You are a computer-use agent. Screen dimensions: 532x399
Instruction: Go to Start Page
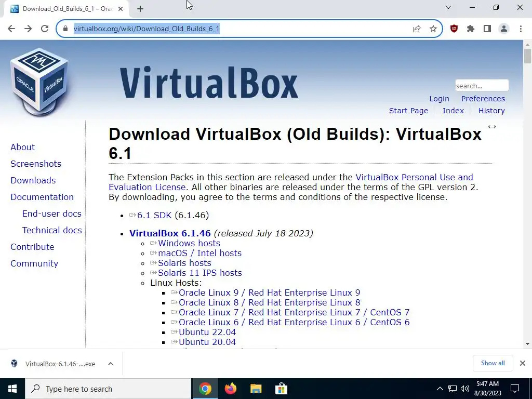408,111
